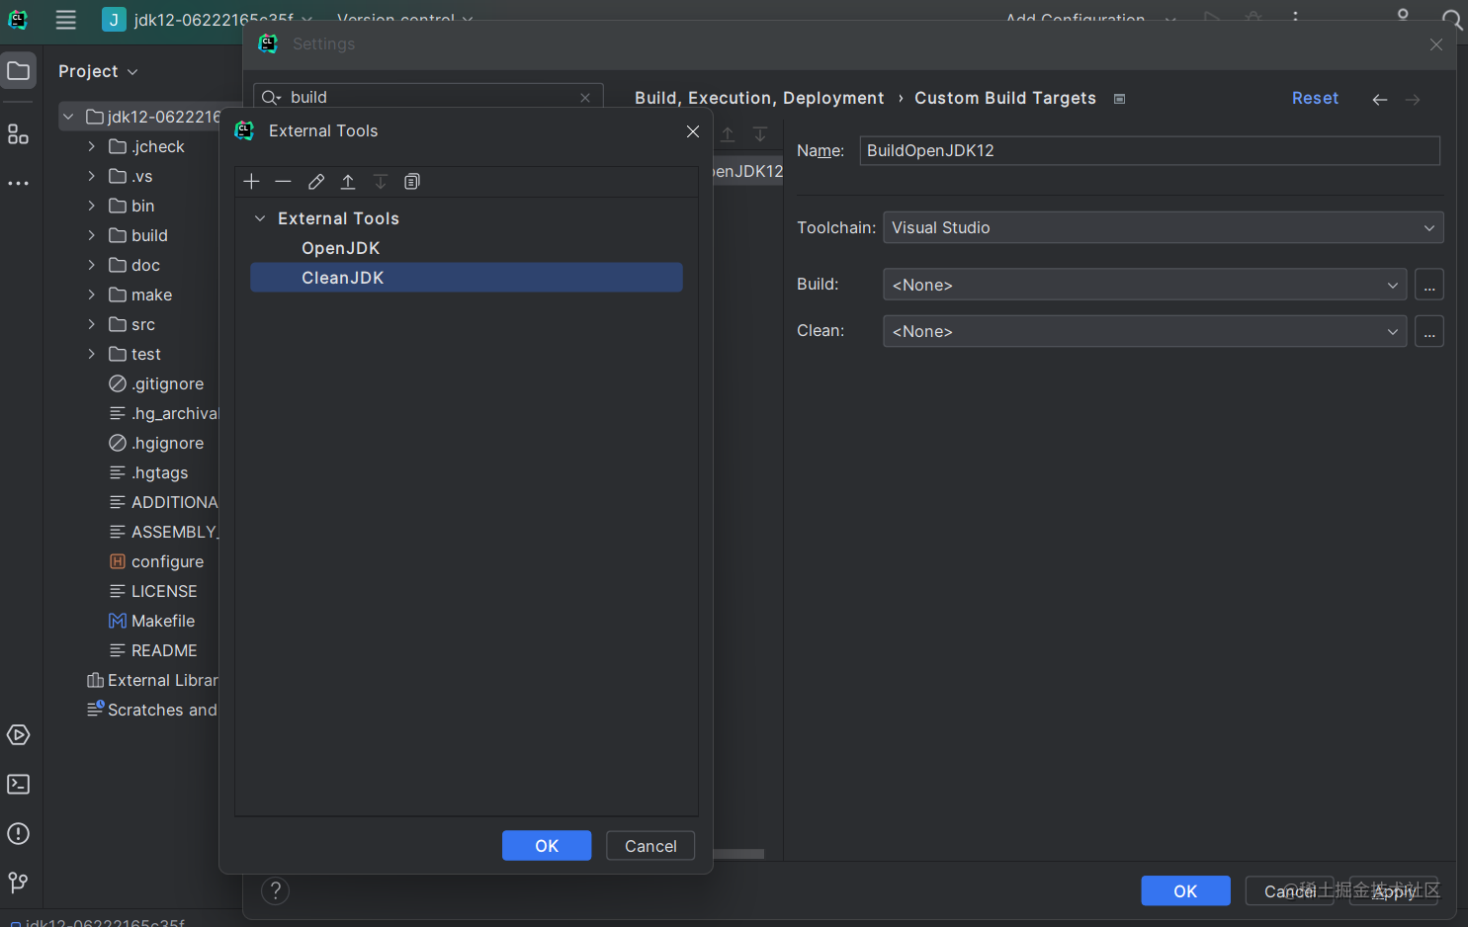Image resolution: width=1468 pixels, height=927 pixels.
Task: Click the CLion application logo
Action: (18, 20)
